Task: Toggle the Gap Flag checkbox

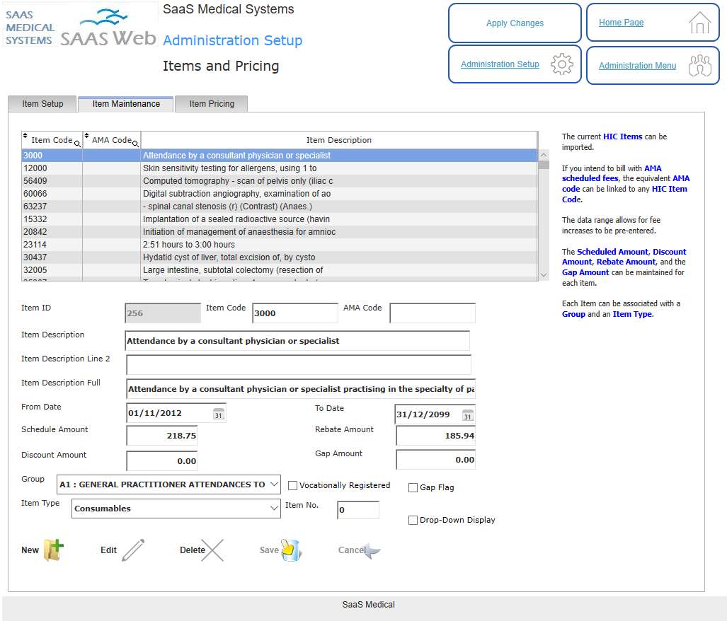Action: click(413, 487)
